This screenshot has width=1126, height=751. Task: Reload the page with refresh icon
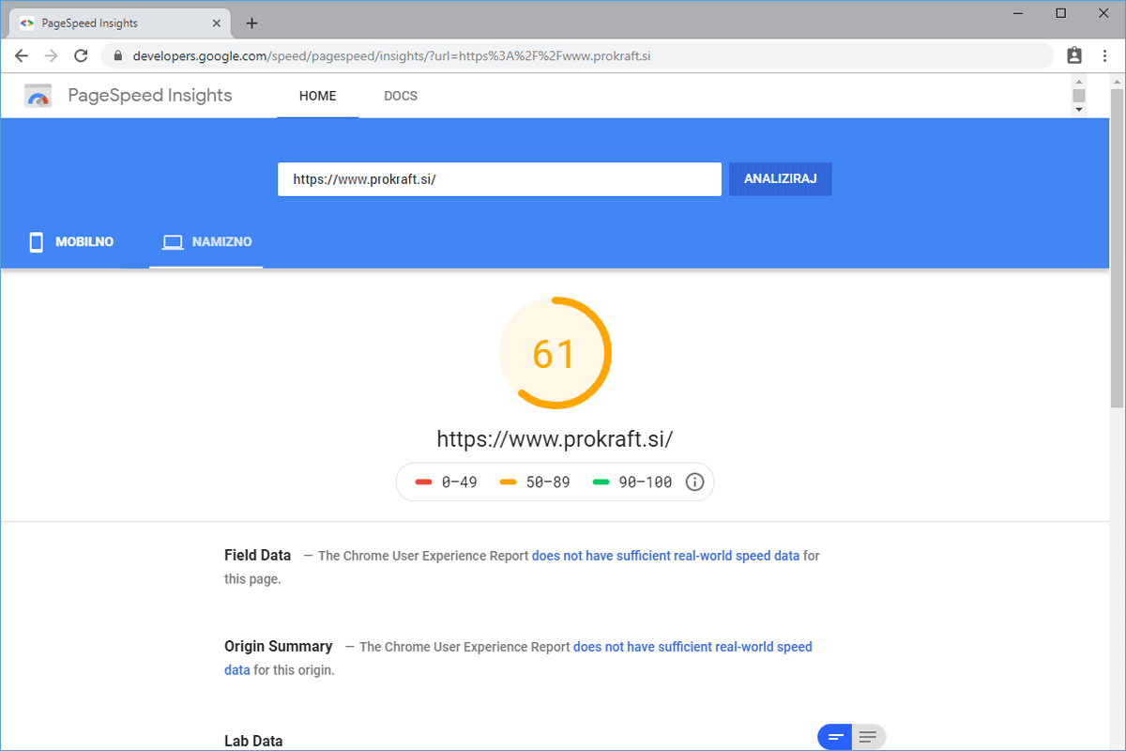click(81, 55)
